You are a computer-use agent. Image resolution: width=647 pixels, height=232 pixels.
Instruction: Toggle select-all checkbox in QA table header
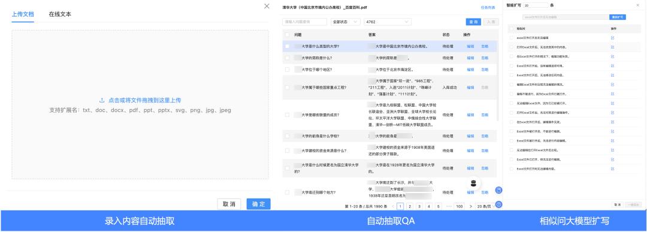coord(287,35)
